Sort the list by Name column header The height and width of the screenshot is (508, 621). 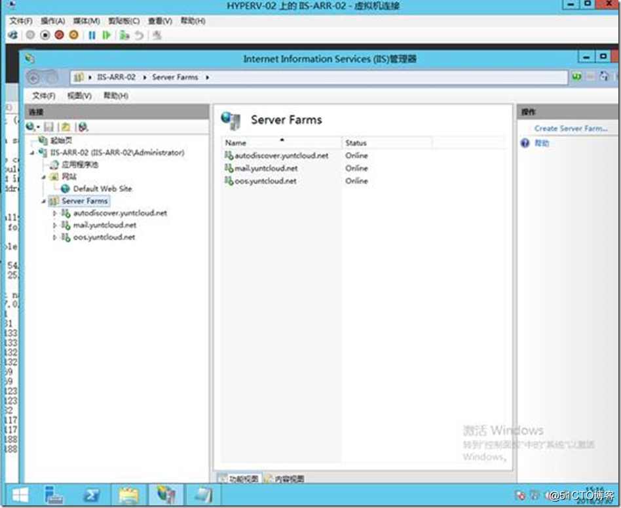click(x=281, y=143)
